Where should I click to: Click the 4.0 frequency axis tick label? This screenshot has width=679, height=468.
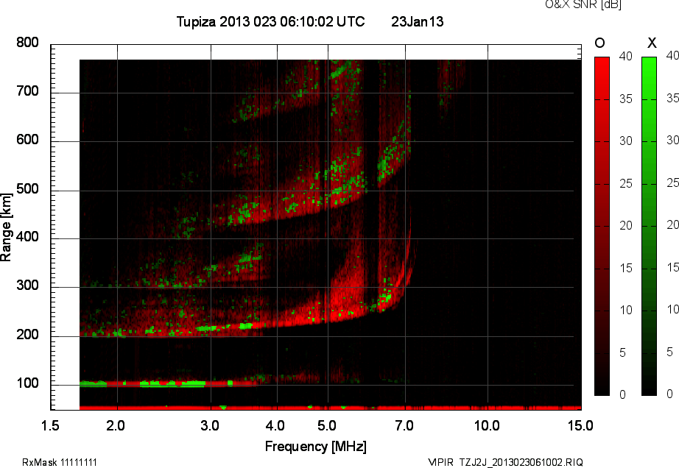[x=275, y=425]
